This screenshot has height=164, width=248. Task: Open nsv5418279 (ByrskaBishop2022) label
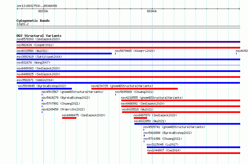pyautogui.click(x=66, y=98)
